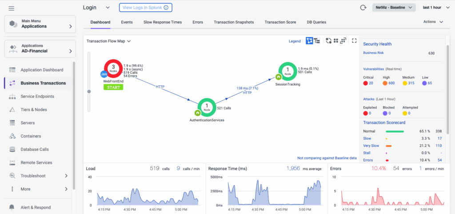
Task: Open the Transaction Score tab
Action: pos(280,22)
